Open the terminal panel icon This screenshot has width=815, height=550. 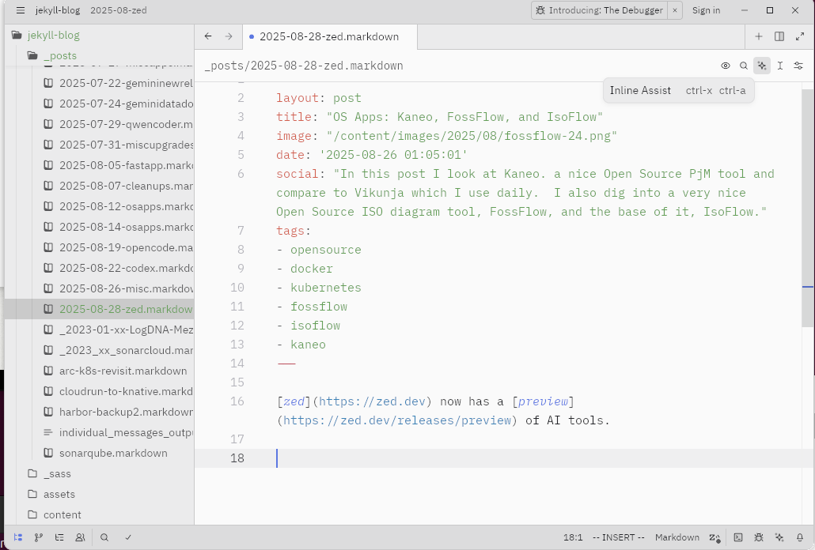click(738, 537)
